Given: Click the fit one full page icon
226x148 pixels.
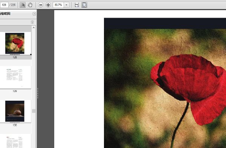Looking at the screenshot, I should pos(84,5).
